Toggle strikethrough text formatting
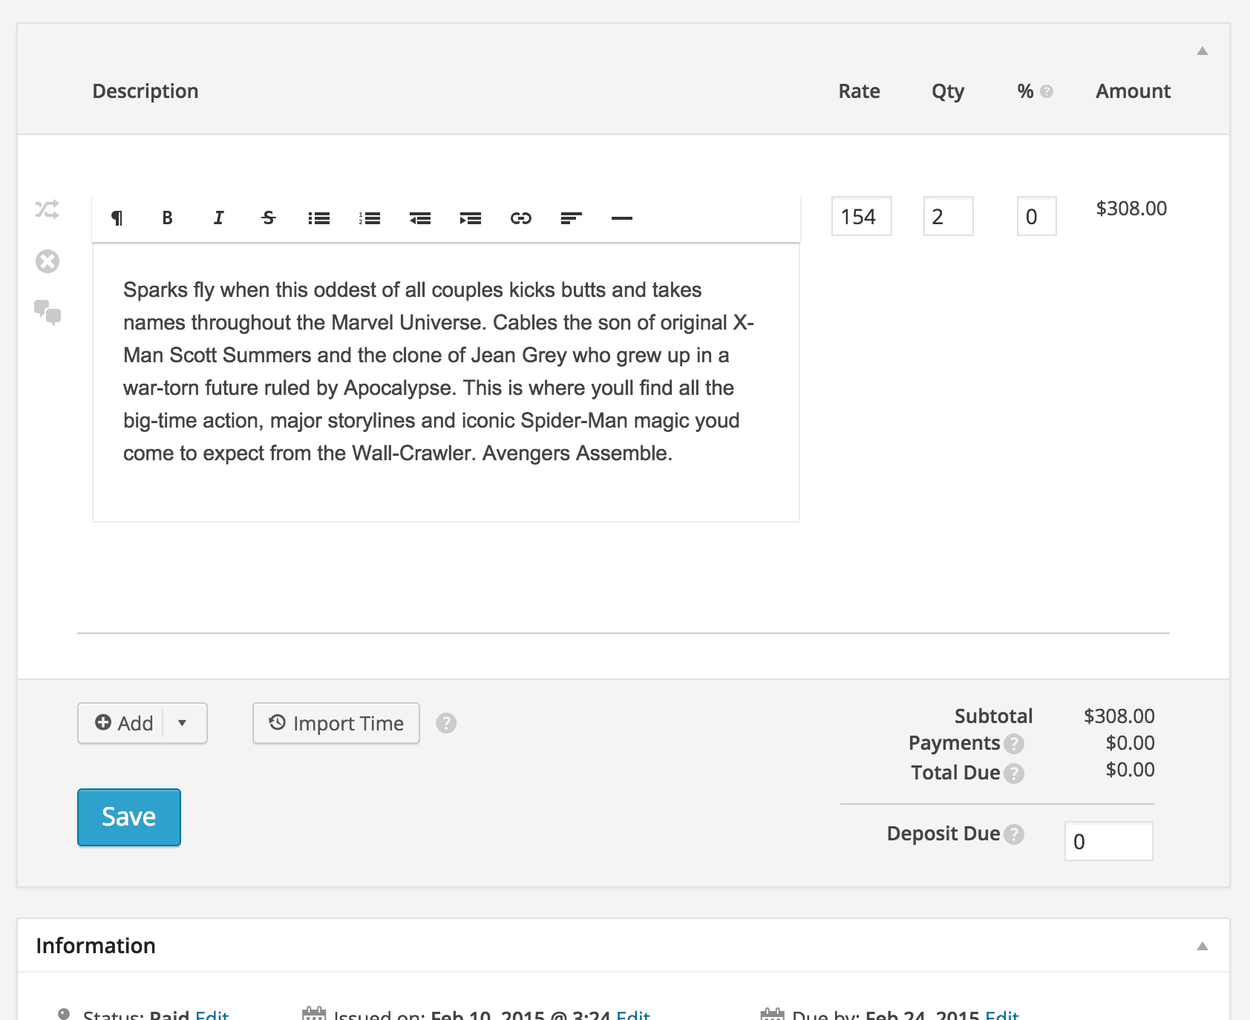The image size is (1250, 1020). click(x=269, y=218)
